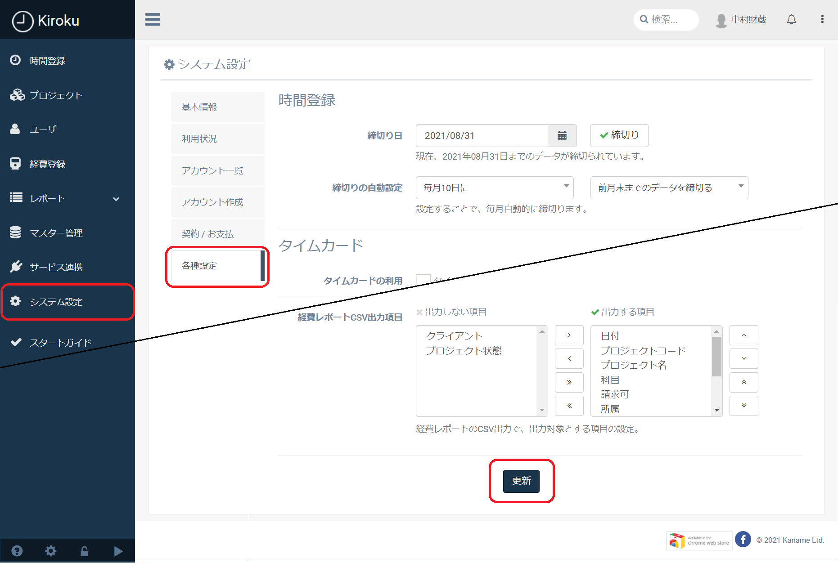This screenshot has height=563, width=838.
Task: Expand the レポート sidebar menu
Action: pos(68,198)
